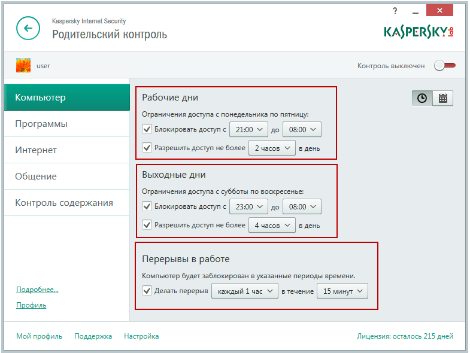The height and width of the screenshot is (353, 470).
Task: Open the weekend 23:00 start time dropdown
Action: click(248, 207)
